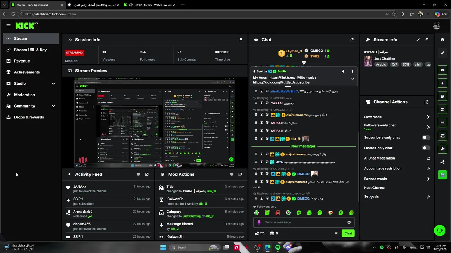Image resolution: width=451 pixels, height=253 pixels.
Task: Click the profile avatar at top right
Action: pyautogui.click(x=437, y=26)
